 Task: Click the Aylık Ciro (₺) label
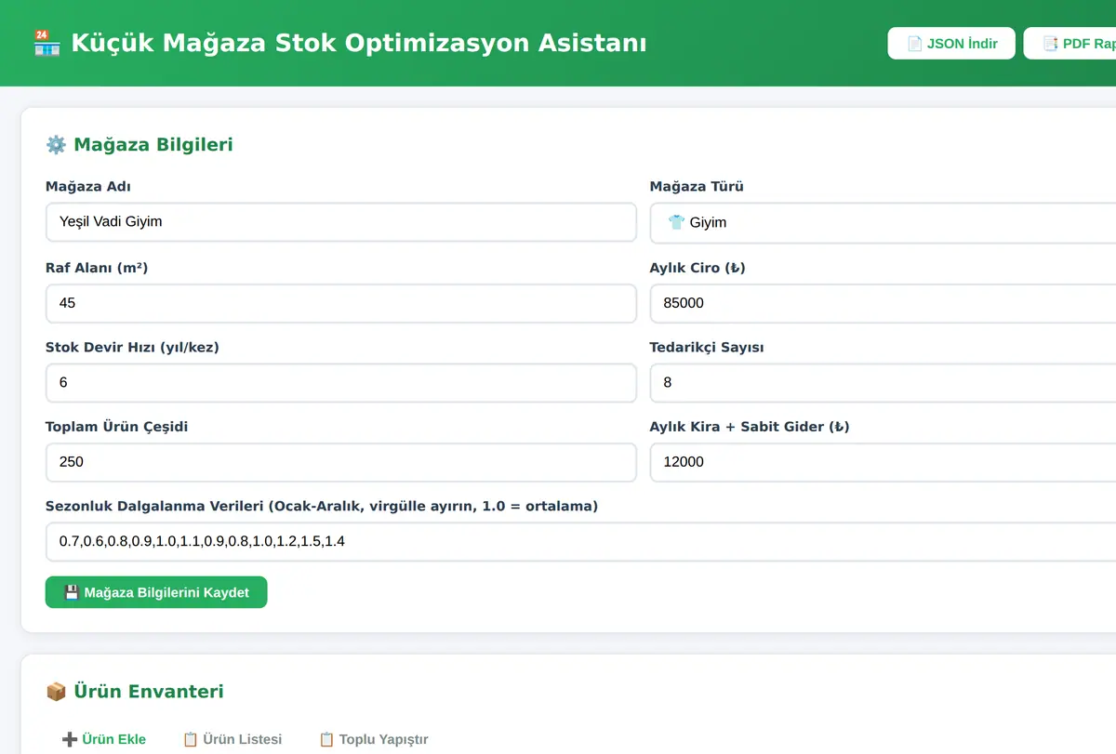[697, 268]
